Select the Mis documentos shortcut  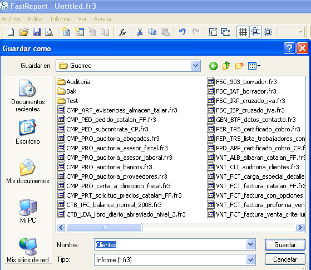(28, 171)
